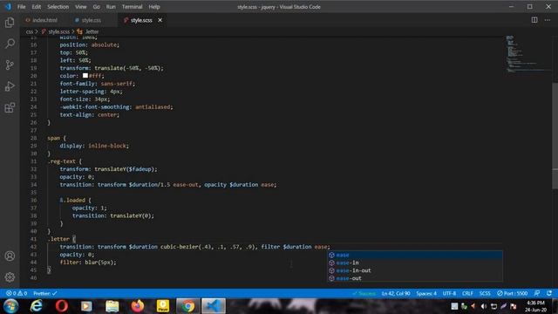Click the Spaces: 4 indentation status
558x314 pixels.
(426, 293)
